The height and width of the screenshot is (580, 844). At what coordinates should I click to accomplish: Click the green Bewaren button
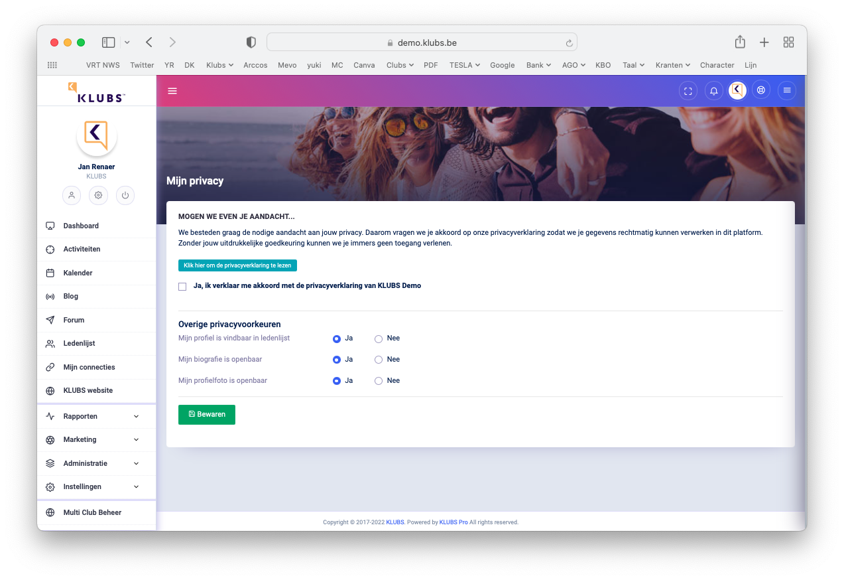coord(207,415)
